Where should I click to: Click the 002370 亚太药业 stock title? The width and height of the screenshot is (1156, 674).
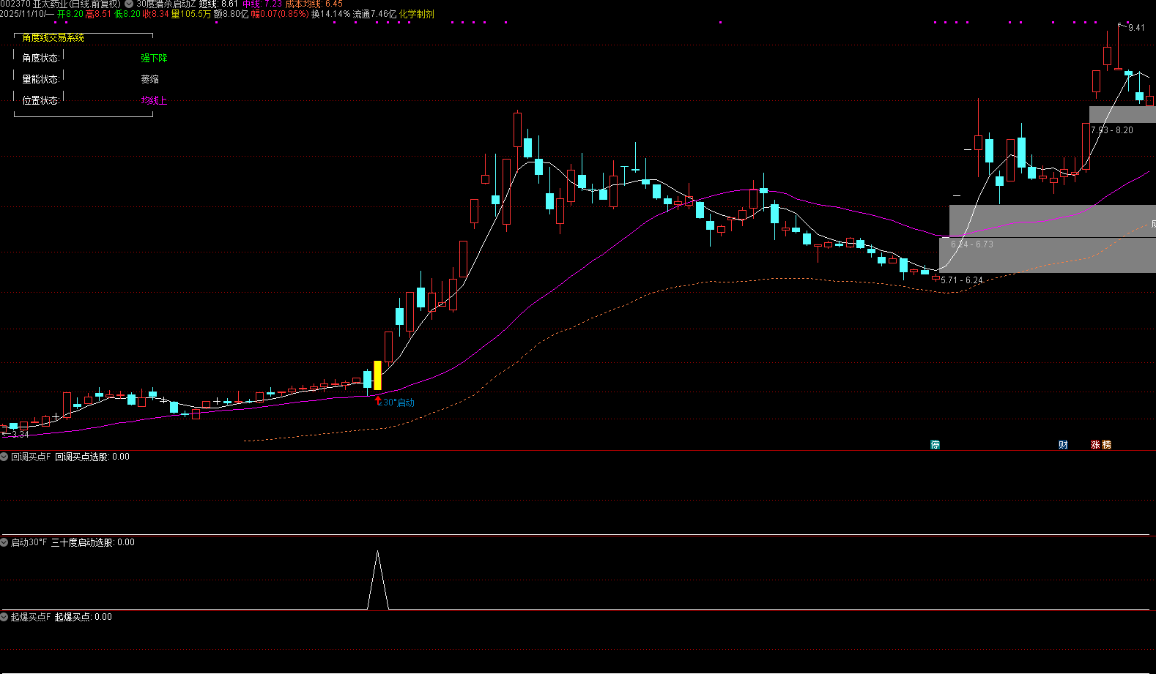click(60, 4)
